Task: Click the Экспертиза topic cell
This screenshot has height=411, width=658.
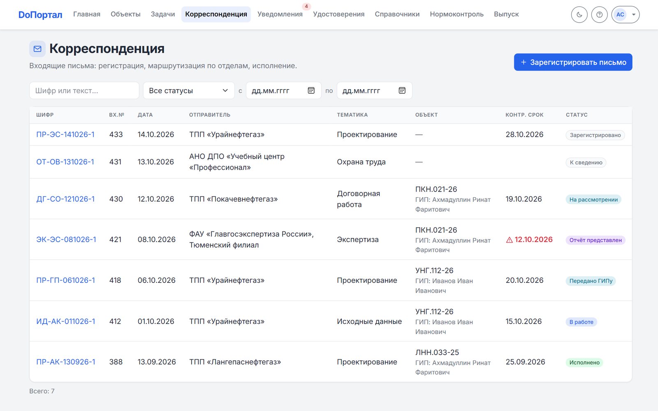Action: (358, 240)
